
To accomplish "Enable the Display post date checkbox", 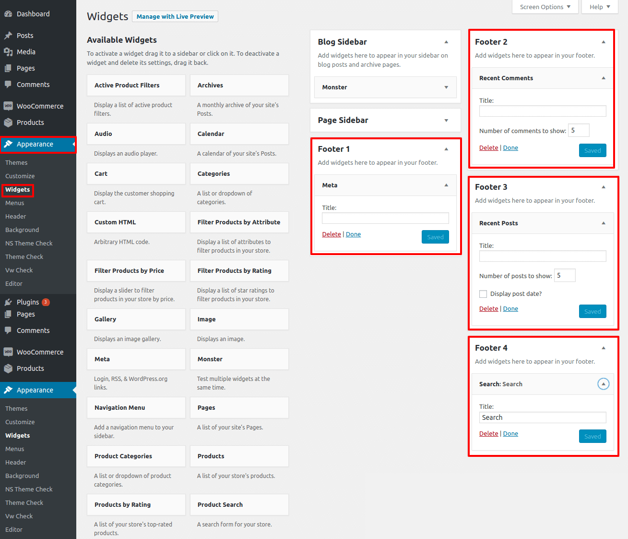I will pos(483,294).
